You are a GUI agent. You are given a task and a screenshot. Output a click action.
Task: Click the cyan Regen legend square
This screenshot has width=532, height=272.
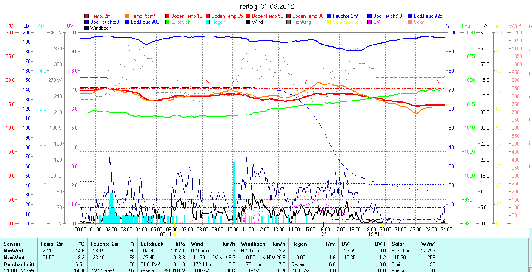coord(208,22)
